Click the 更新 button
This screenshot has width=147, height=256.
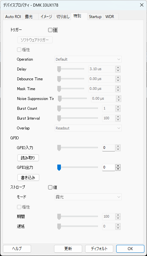tap(68, 249)
